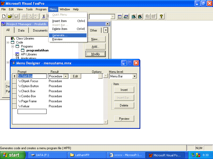Click the Menu Designer title bar icon
Viewport: 213px width, 159px height.
[13, 63]
